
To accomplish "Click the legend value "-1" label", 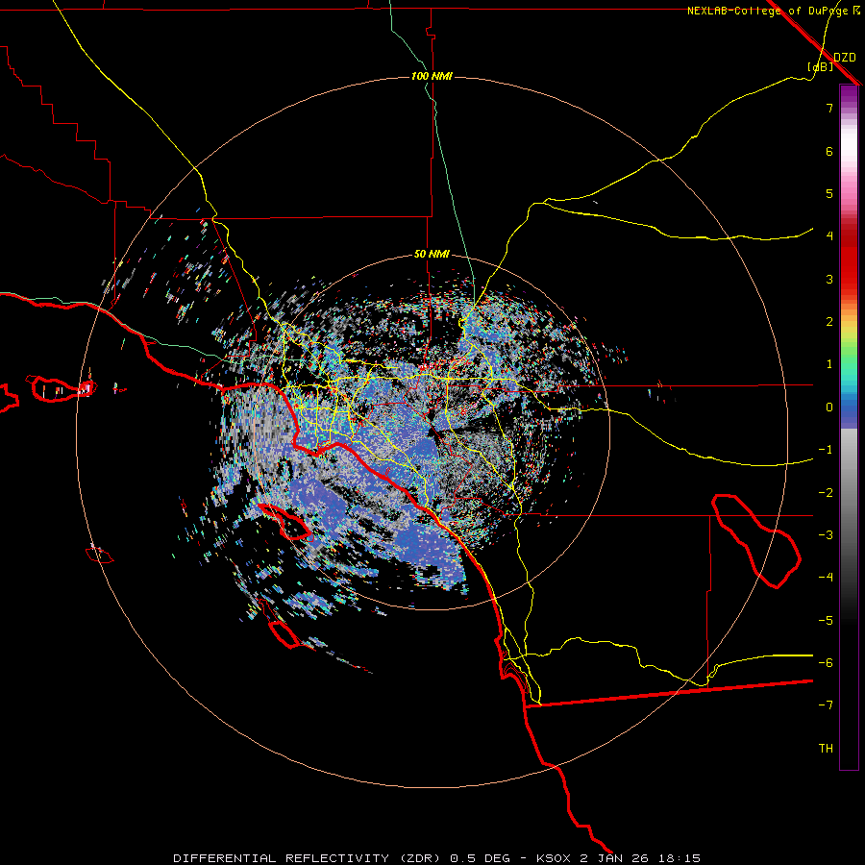I will tap(826, 449).
